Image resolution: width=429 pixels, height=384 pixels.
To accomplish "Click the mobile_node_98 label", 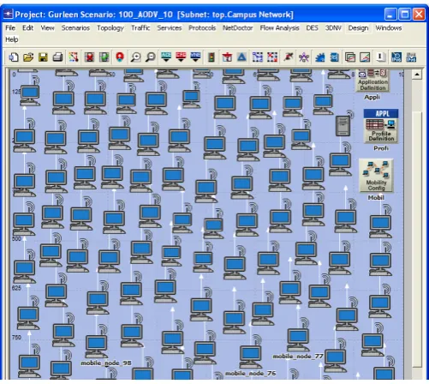I will [x=106, y=363].
